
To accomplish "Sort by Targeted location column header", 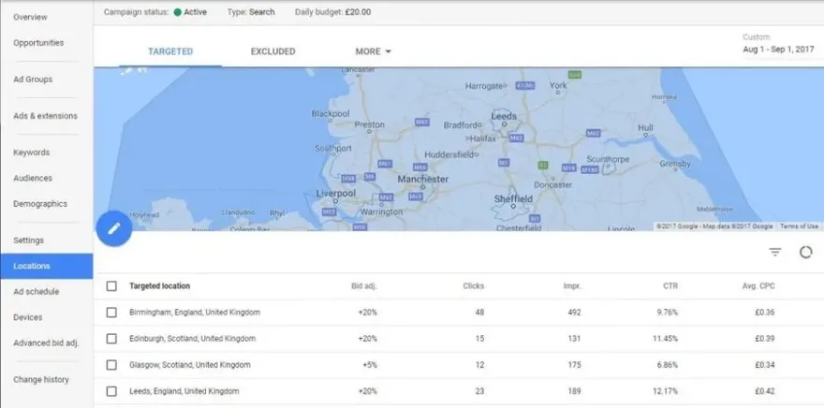I will click(160, 286).
